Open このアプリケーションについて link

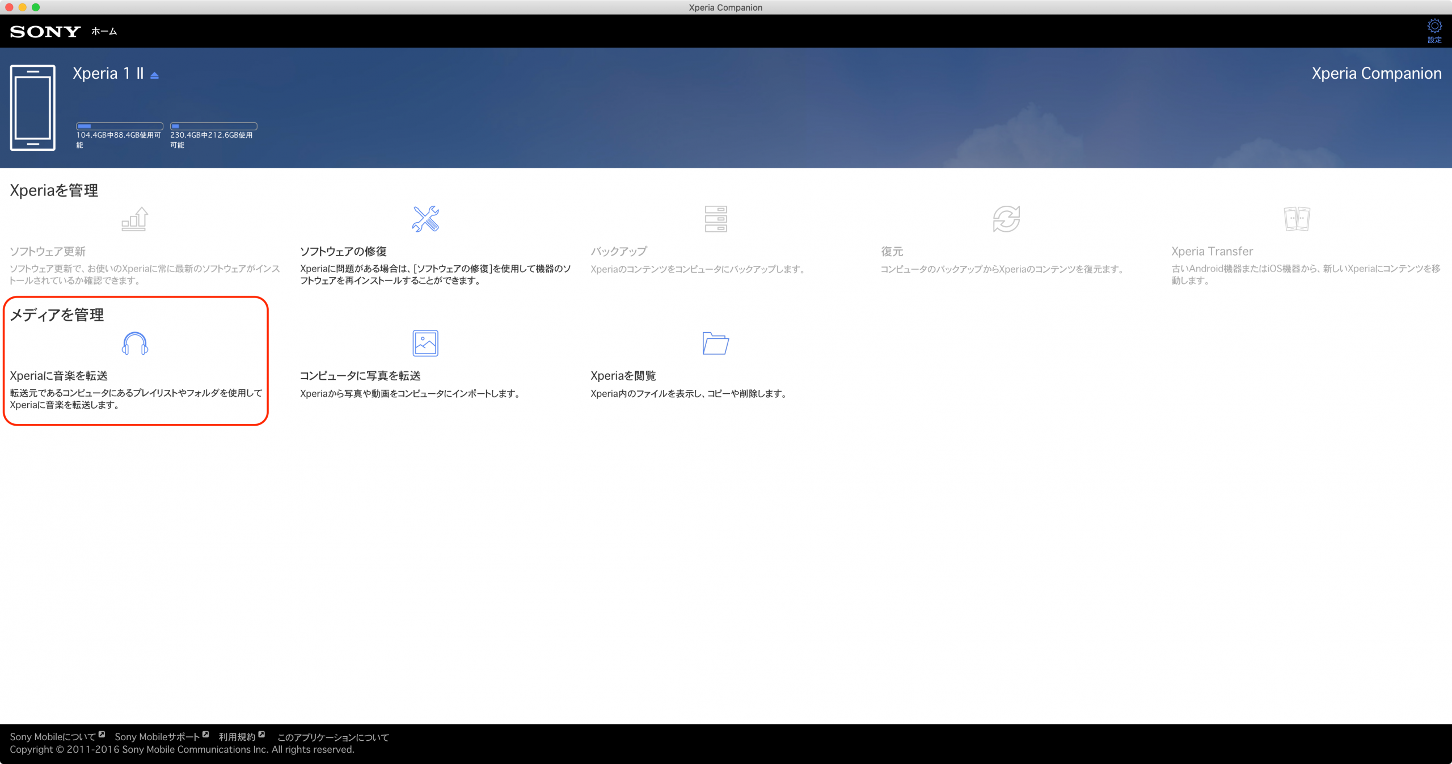(x=333, y=737)
